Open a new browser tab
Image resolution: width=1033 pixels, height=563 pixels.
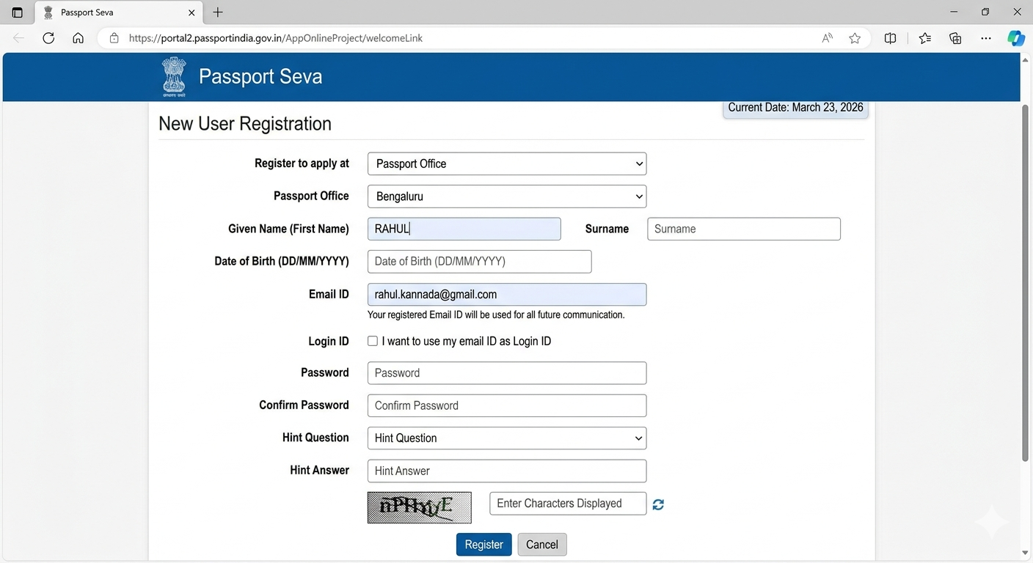pyautogui.click(x=216, y=12)
